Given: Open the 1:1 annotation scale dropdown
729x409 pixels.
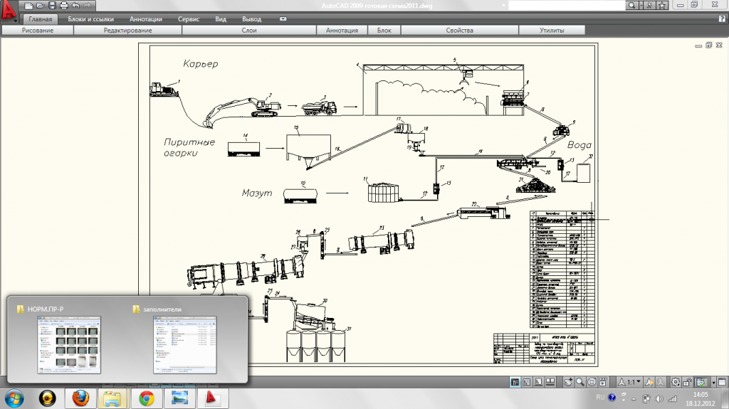Looking at the screenshot, I should [629, 382].
